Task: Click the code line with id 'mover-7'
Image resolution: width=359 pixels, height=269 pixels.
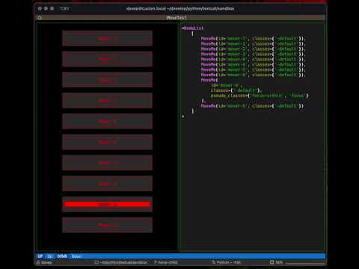Action: [x=253, y=39]
